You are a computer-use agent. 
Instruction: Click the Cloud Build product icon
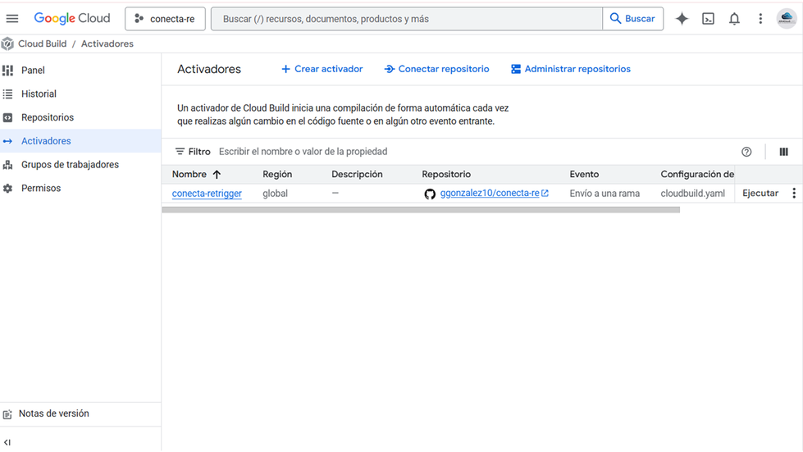pos(7,44)
